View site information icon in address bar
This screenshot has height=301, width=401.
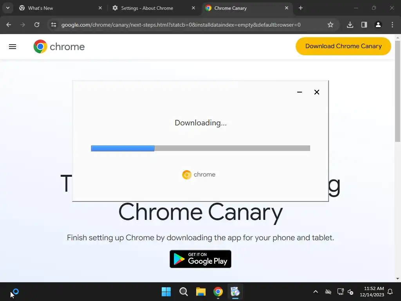point(54,25)
